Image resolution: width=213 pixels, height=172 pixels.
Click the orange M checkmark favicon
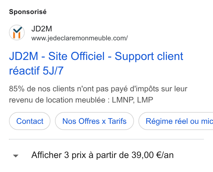pyautogui.click(x=17, y=32)
